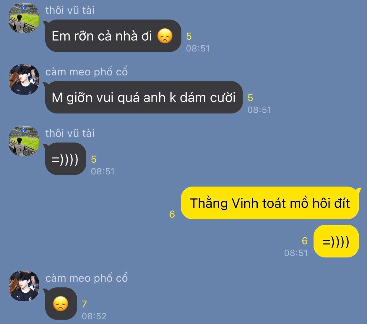
Task: Select the 'M giỡn vui quá anh k dám cười' bubble
Action: pos(144,97)
